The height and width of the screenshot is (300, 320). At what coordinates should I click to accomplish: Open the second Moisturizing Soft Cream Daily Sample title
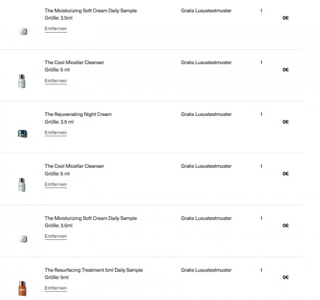click(x=91, y=218)
